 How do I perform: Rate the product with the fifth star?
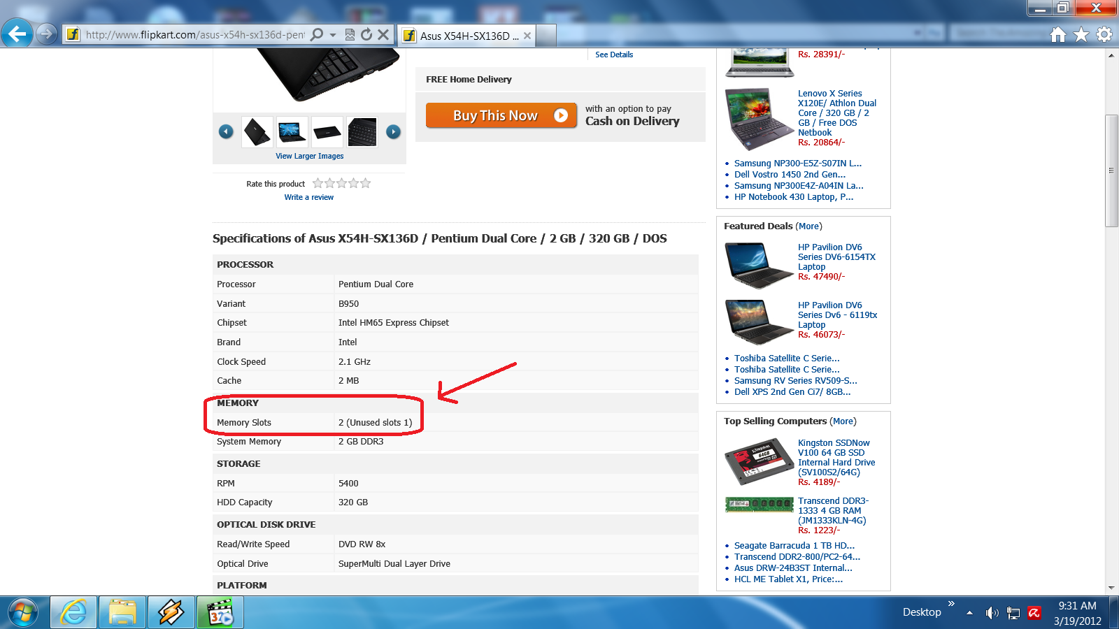(365, 183)
